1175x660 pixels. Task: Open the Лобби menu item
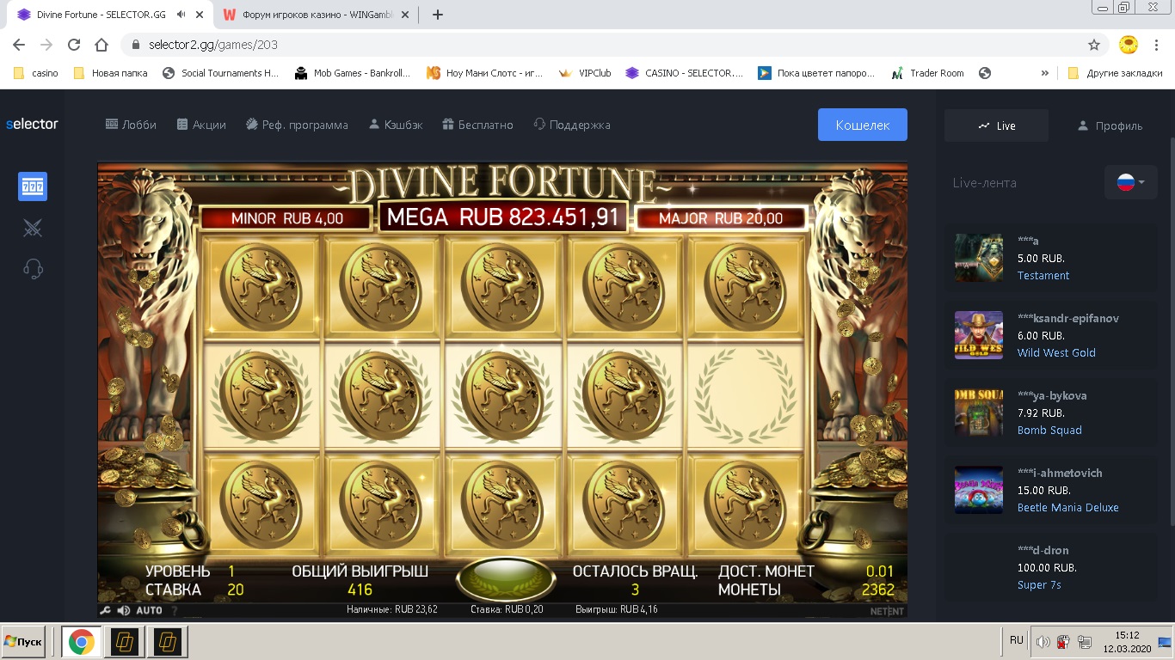[x=131, y=125]
